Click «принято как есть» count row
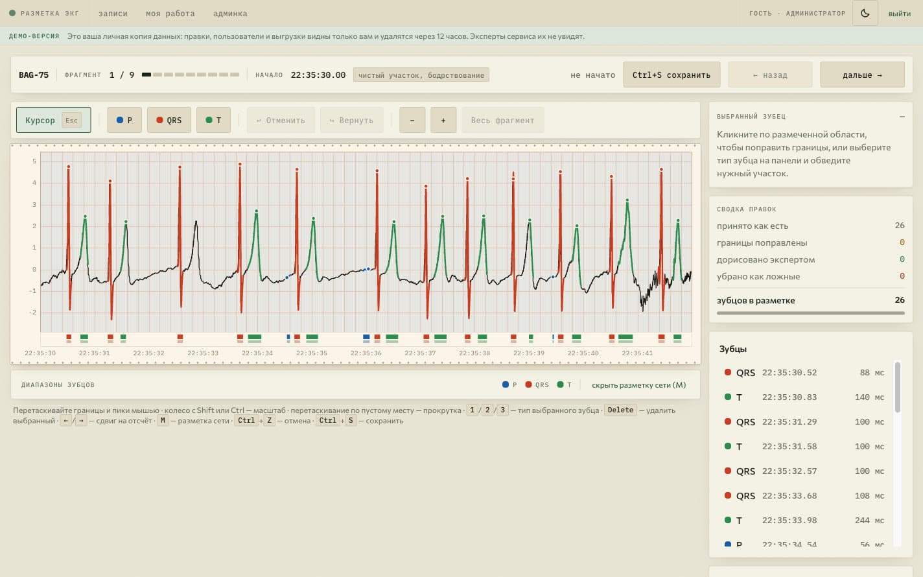 [x=810, y=226]
